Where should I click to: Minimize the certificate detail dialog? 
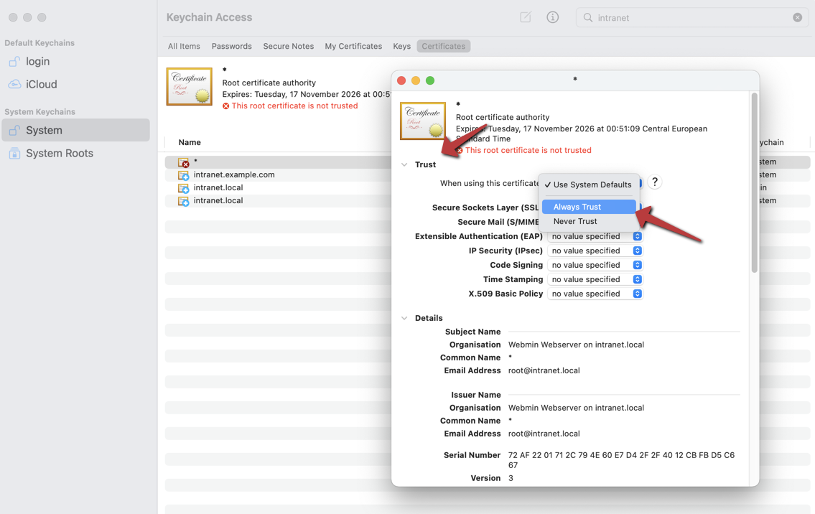pos(415,80)
